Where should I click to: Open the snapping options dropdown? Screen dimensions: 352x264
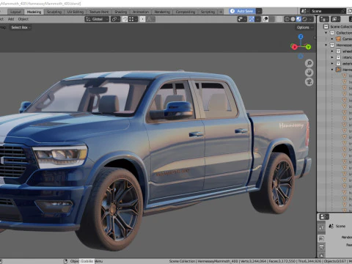point(133,19)
